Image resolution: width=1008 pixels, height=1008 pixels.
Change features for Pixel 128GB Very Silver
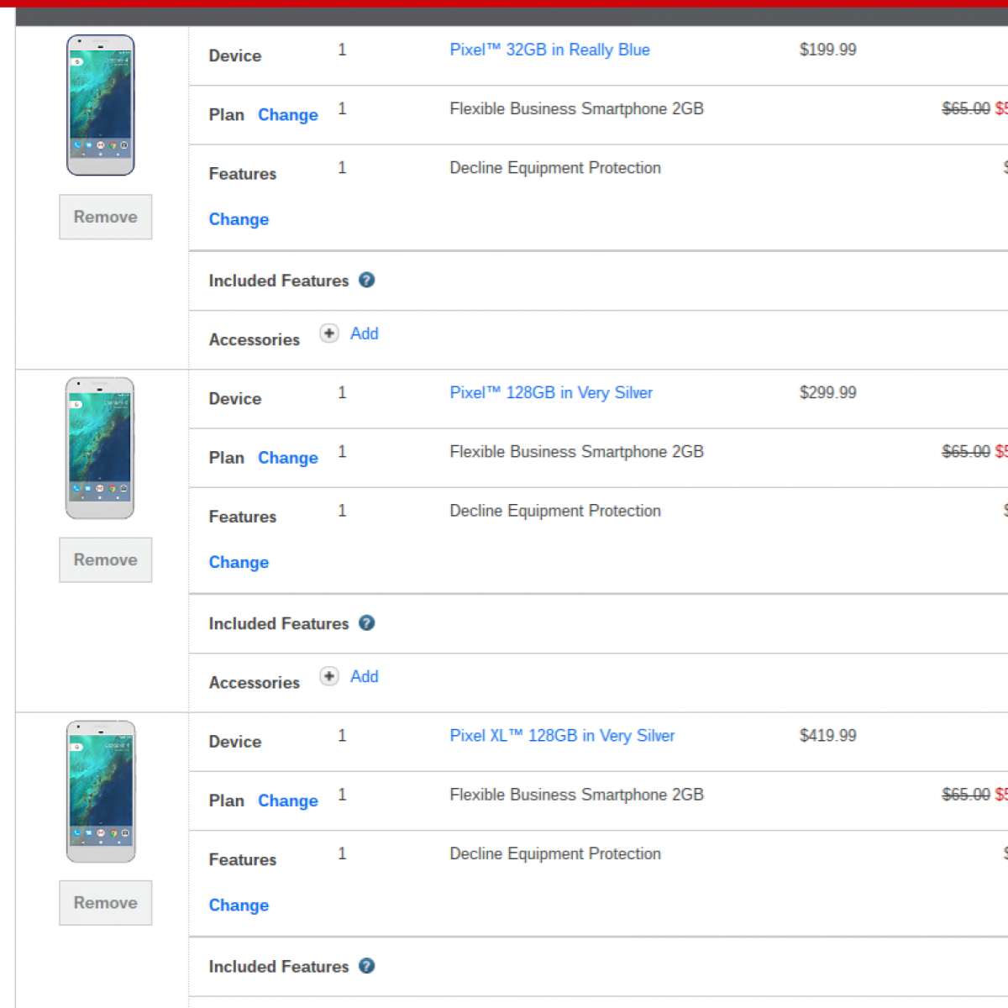click(239, 562)
